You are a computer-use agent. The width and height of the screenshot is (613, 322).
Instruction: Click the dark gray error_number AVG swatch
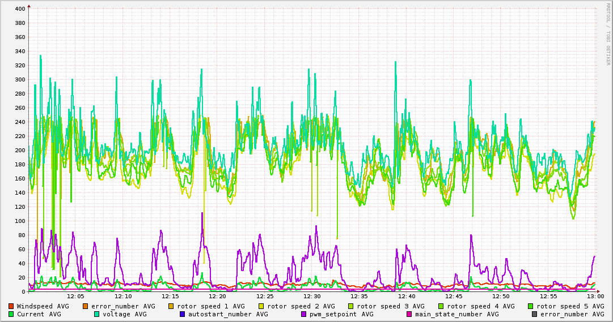[x=535, y=314]
